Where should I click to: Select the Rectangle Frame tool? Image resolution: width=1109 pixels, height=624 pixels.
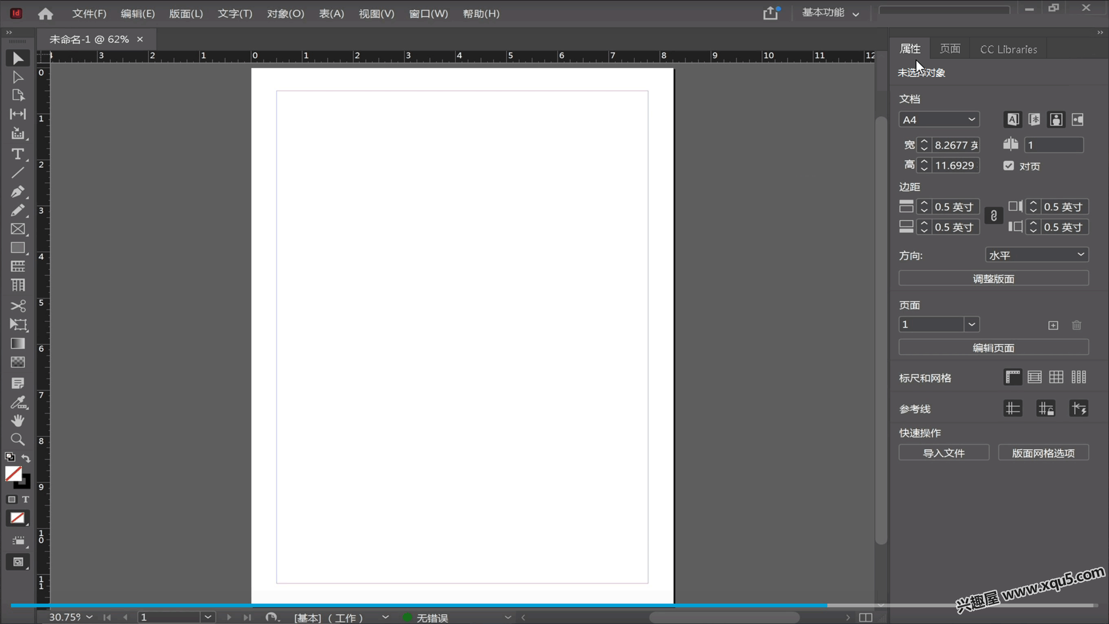[18, 229]
